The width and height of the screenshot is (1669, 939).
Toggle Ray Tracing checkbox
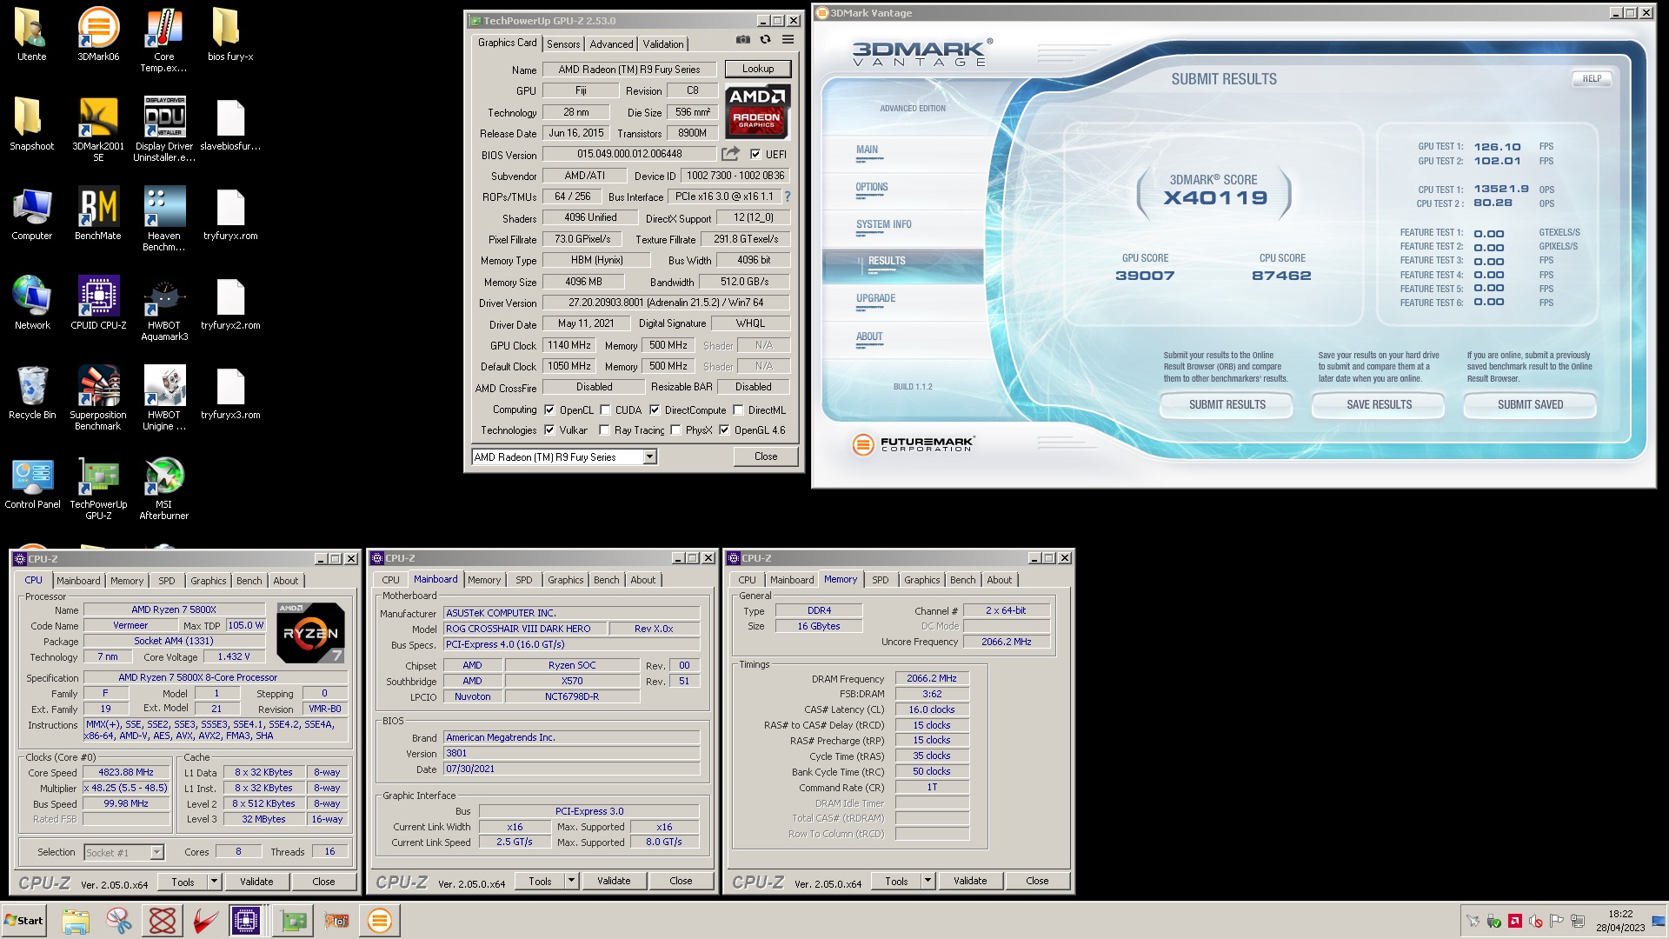pyautogui.click(x=604, y=430)
